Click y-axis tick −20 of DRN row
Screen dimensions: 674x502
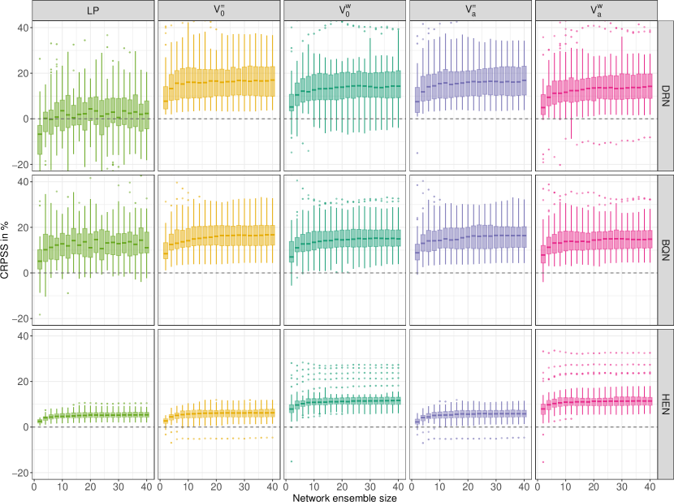(20, 164)
